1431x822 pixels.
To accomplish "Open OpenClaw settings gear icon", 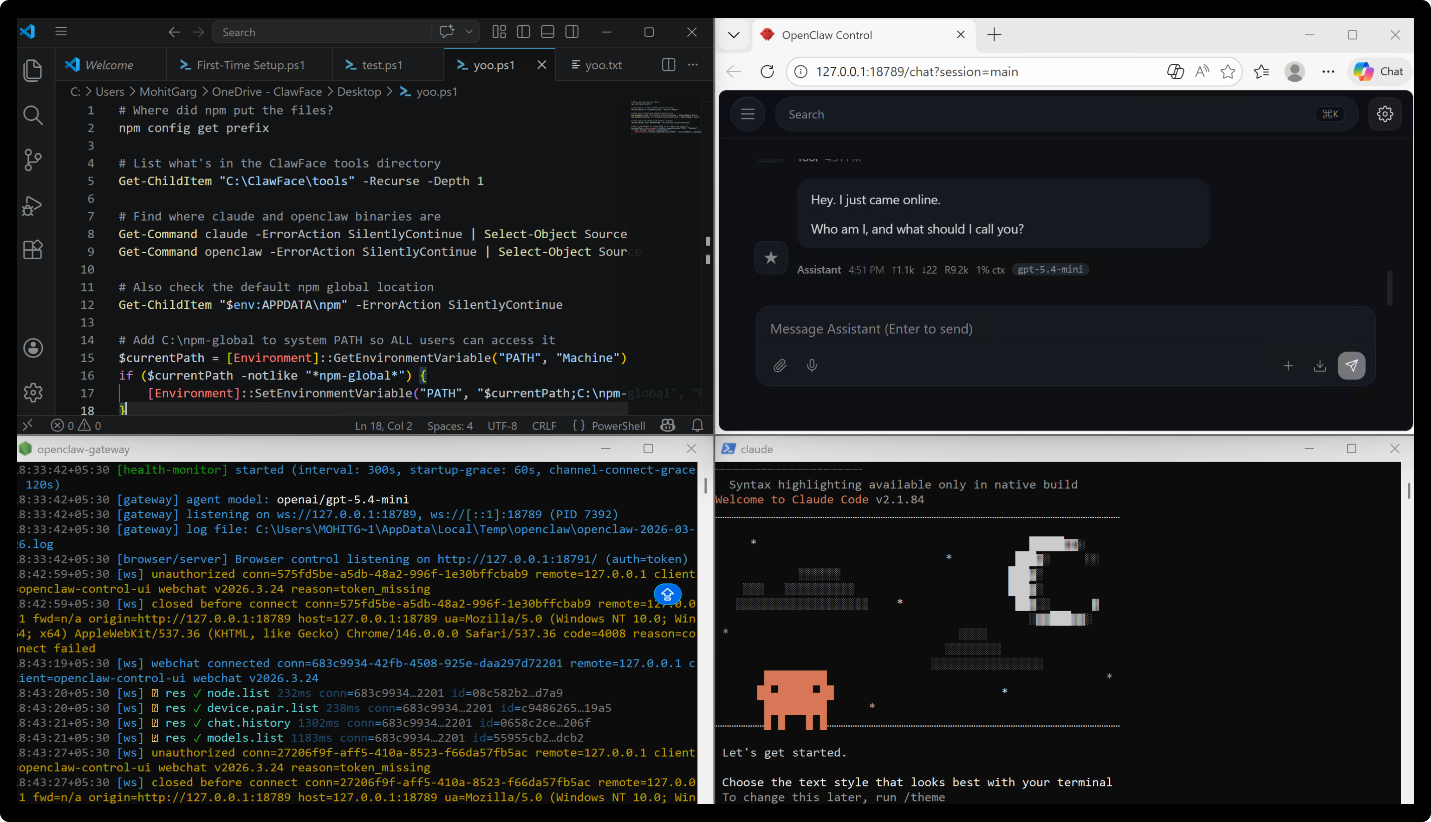I will pyautogui.click(x=1384, y=114).
